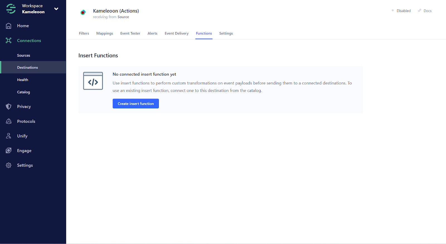Screen dimensions: 446x244
Task: Click the Unify person icon
Action: (x=9, y=136)
